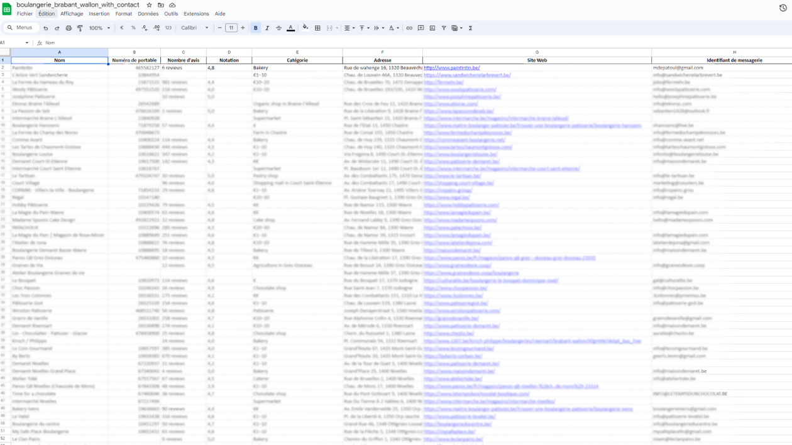
Task: Open vertical align dropdown
Action: 364,28
